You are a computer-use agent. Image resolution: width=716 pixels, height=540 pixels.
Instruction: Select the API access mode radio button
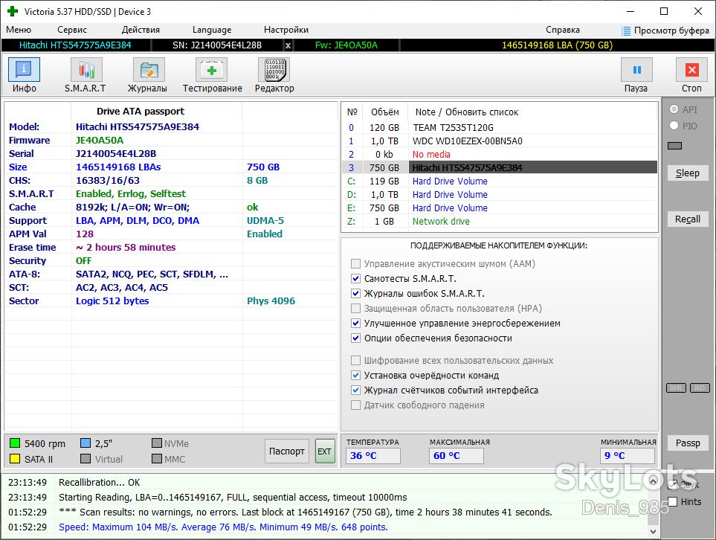pyautogui.click(x=674, y=109)
